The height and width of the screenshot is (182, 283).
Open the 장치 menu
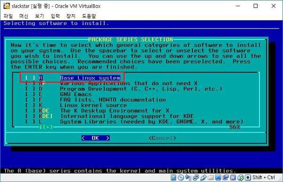pos(71,16)
